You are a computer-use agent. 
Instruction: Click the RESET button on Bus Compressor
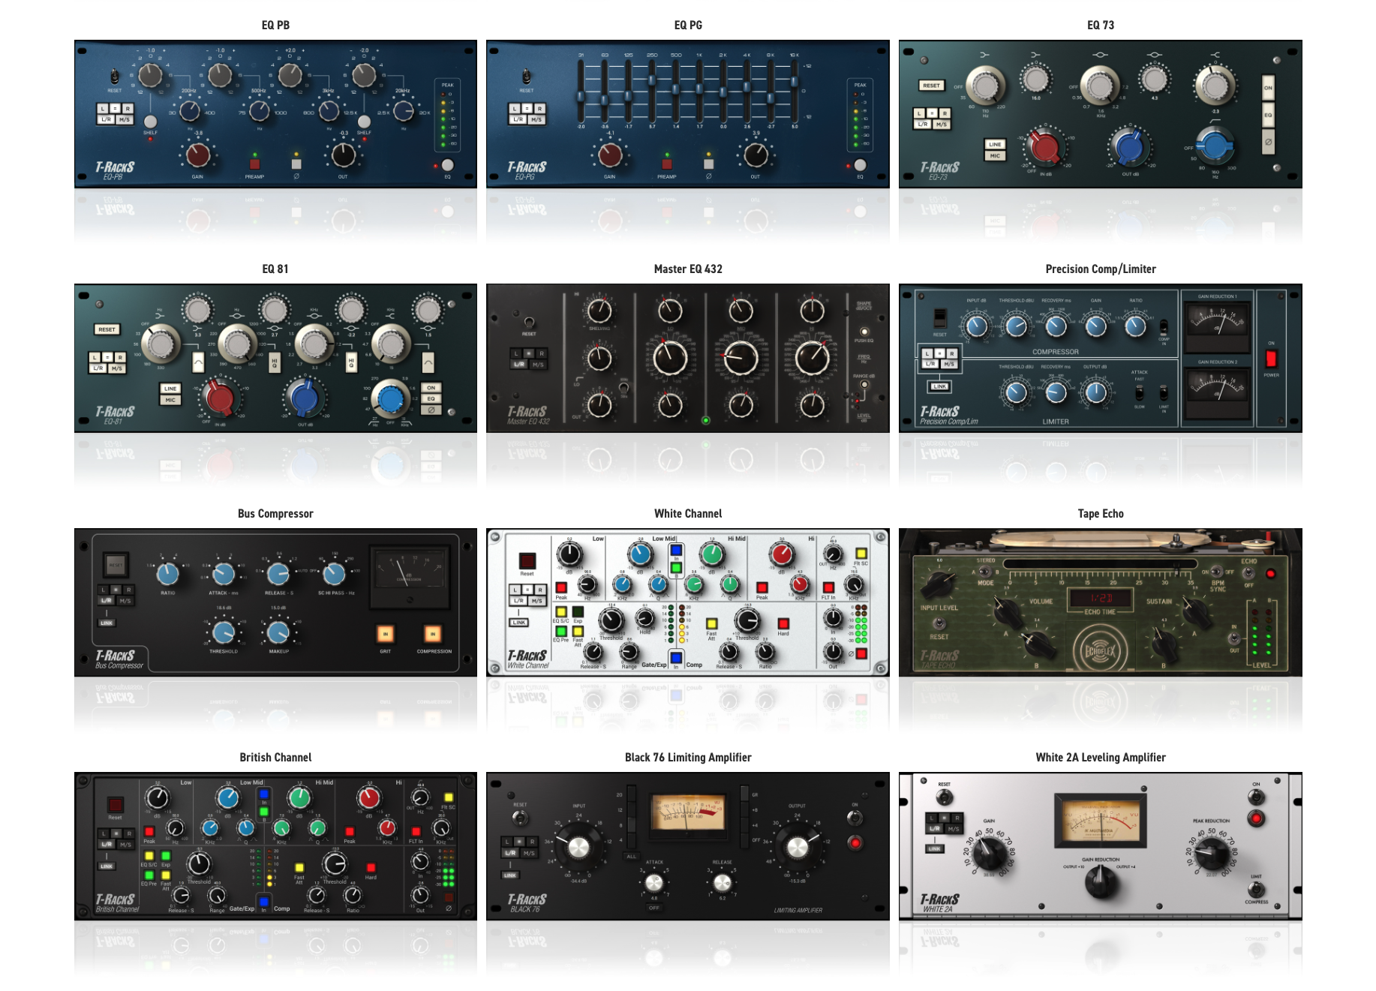(x=116, y=564)
